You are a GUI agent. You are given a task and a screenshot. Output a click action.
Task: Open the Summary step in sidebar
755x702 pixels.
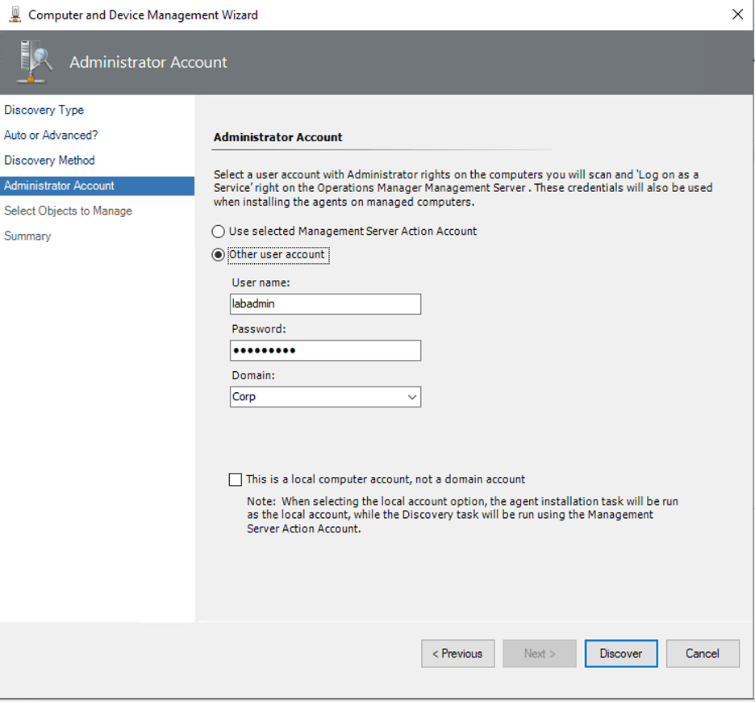(x=27, y=236)
